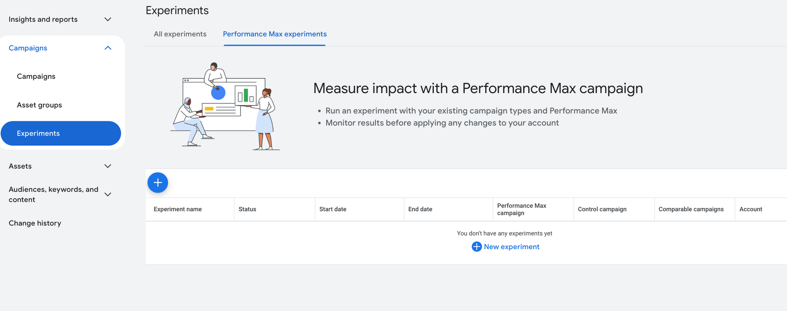Viewport: 787px width, 311px height.
Task: Click the Experiments page title
Action: click(177, 10)
